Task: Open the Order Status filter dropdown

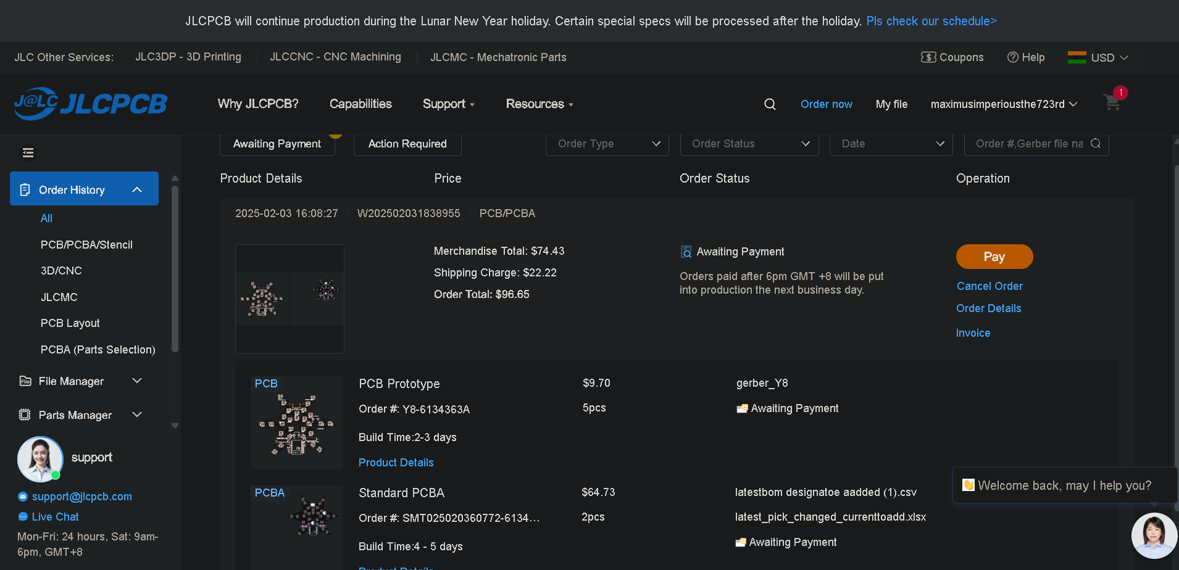Action: pyautogui.click(x=749, y=144)
